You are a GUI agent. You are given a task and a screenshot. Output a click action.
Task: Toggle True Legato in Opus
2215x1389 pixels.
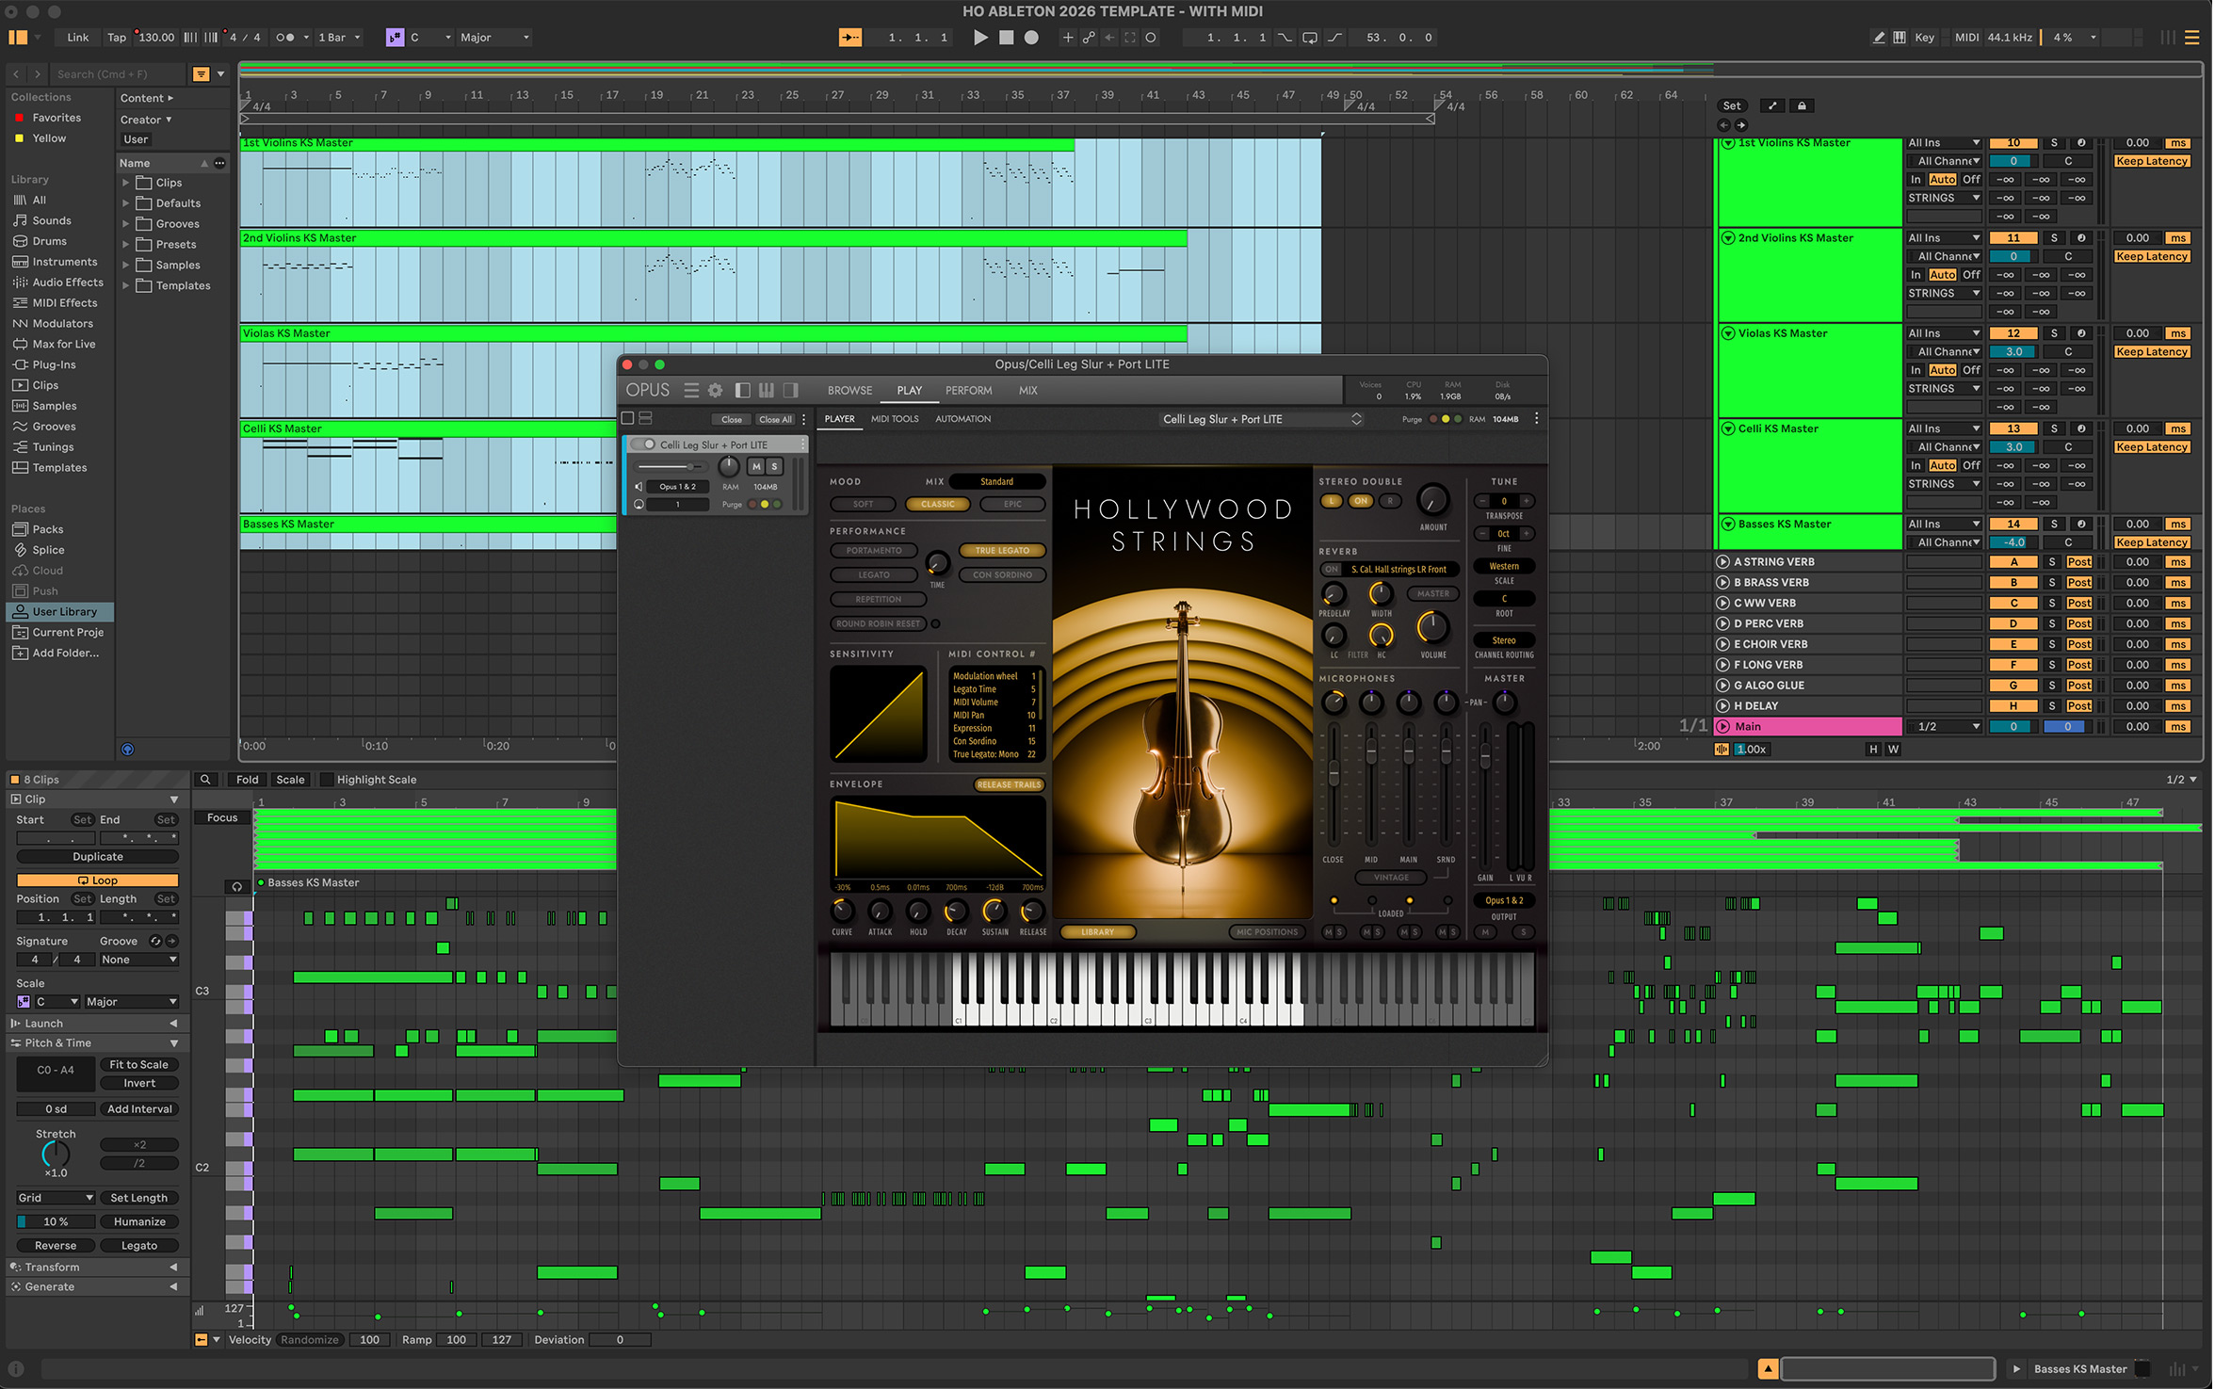[1001, 551]
